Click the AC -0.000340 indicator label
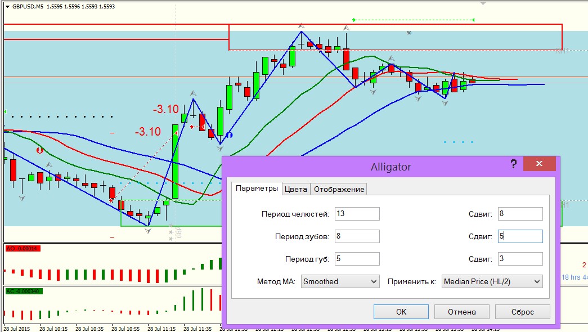 tap(24, 291)
